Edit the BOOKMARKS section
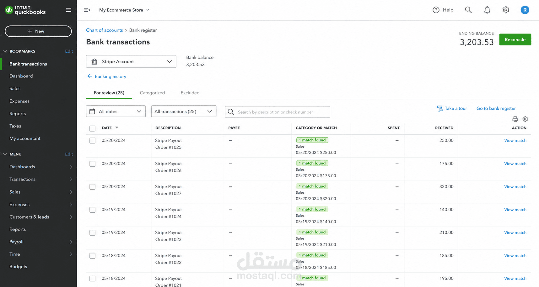The width and height of the screenshot is (539, 287). tap(69, 51)
